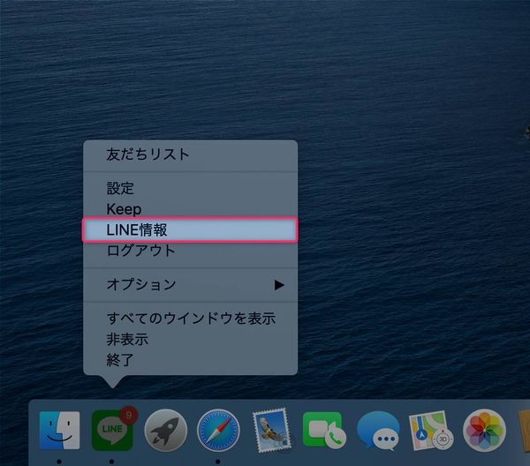The image size is (530, 466).
Task: Select Keep menu entry
Action: click(190, 209)
